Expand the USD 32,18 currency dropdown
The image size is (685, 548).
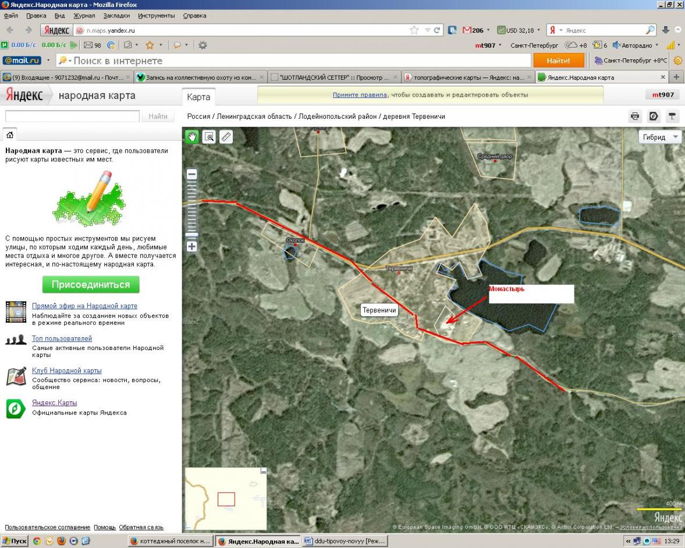pos(539,30)
